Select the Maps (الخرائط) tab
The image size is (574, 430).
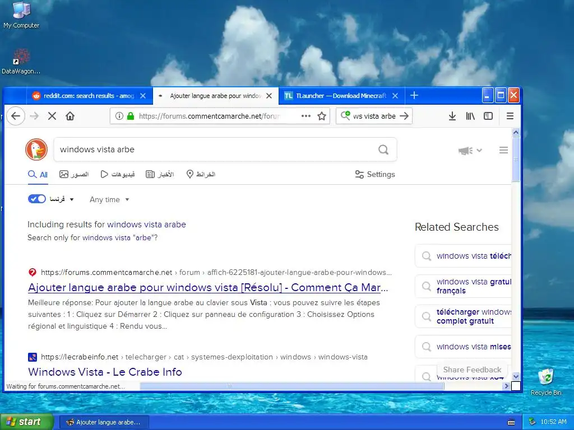pos(201,175)
